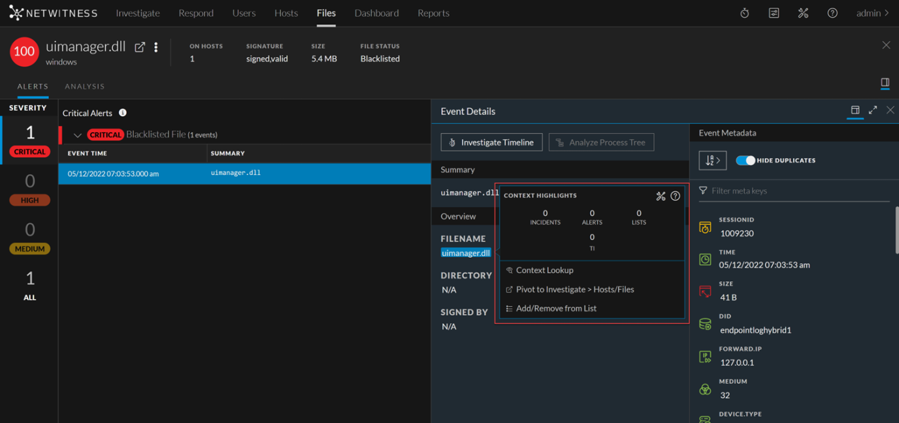This screenshot has height=423, width=899.
Task: Open the help question mark in top bar
Action: point(832,13)
